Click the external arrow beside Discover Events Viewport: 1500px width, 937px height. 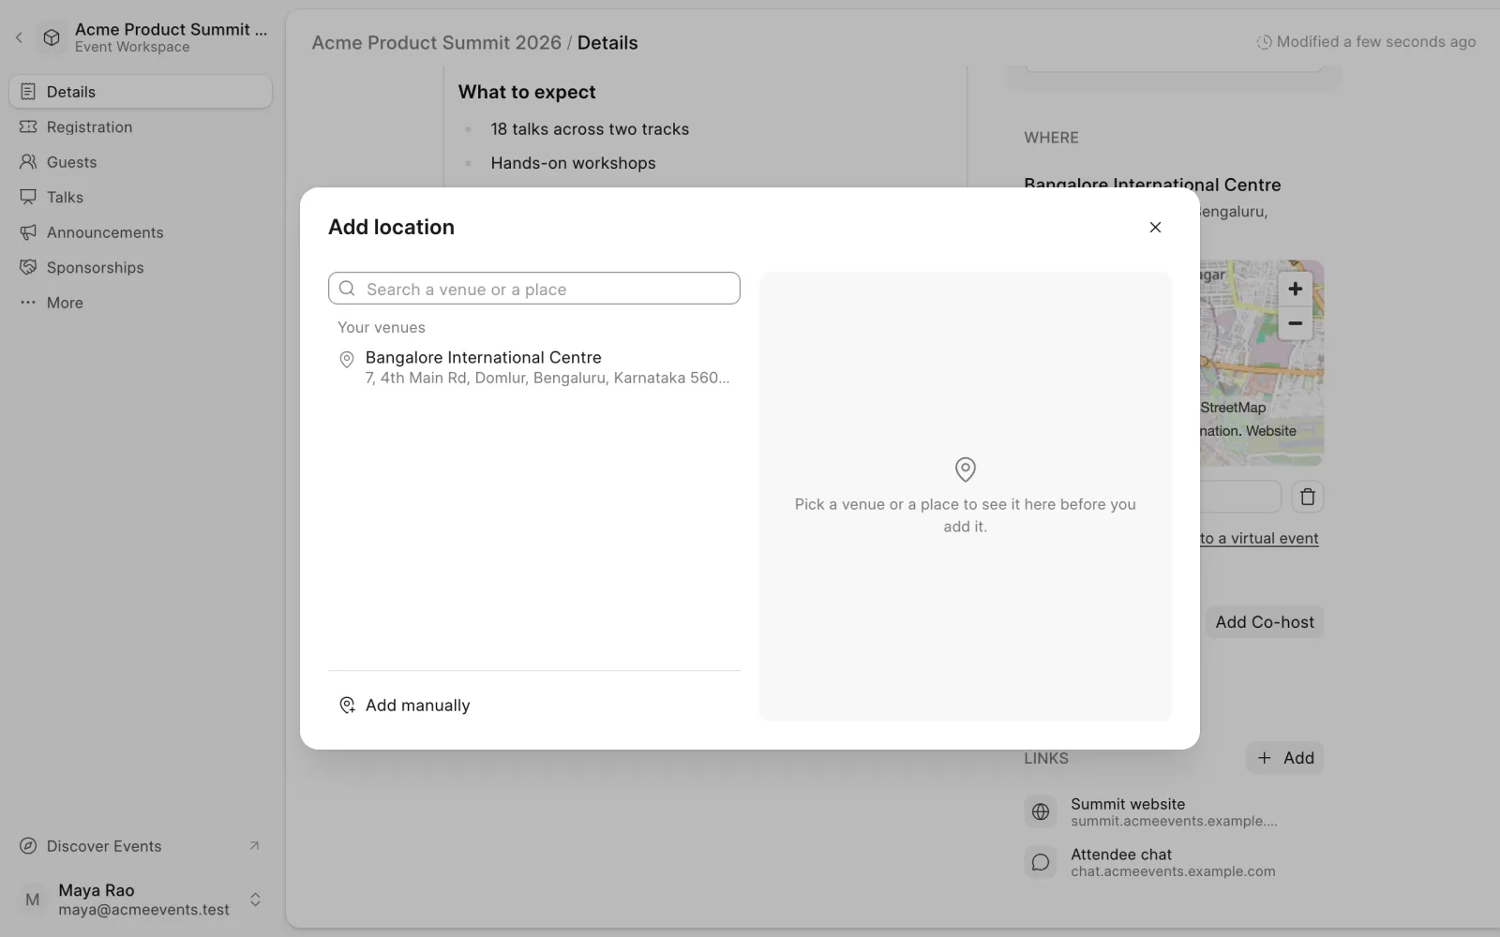(254, 846)
